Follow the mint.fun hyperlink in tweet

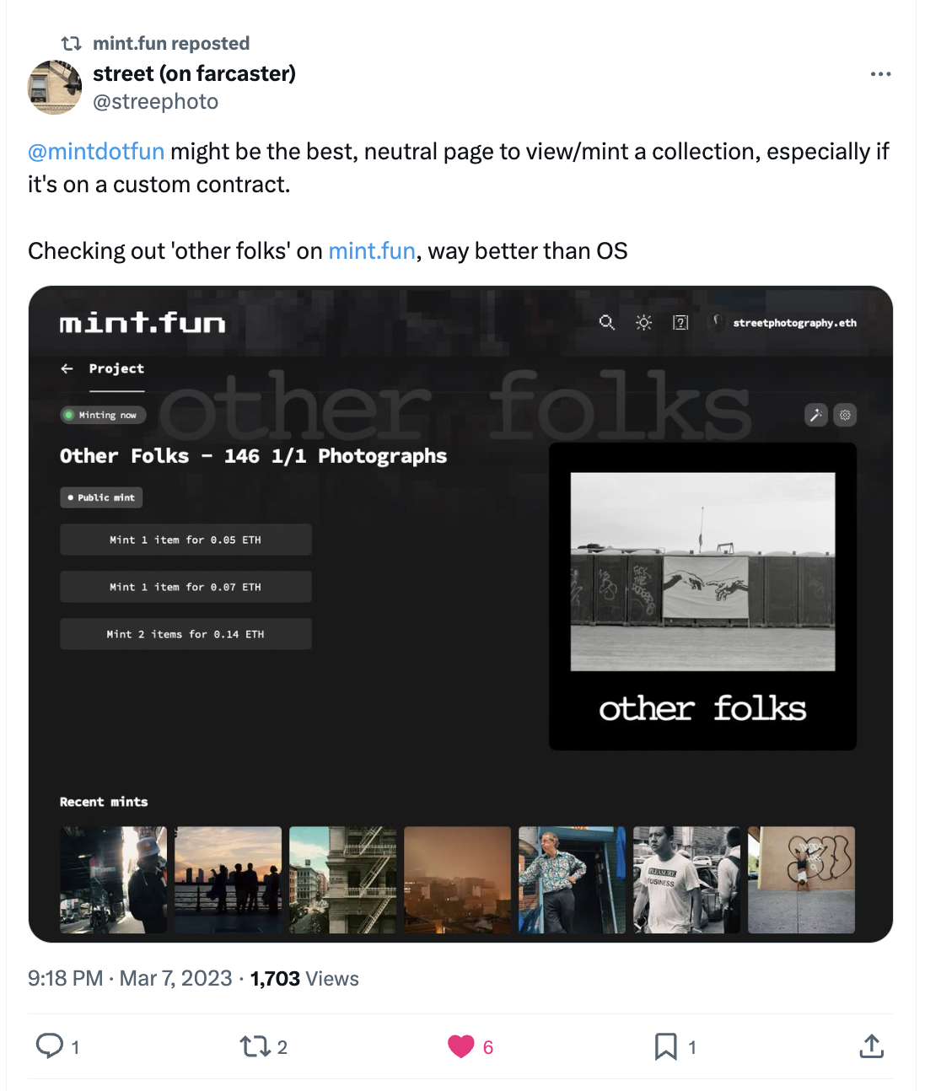coord(372,251)
